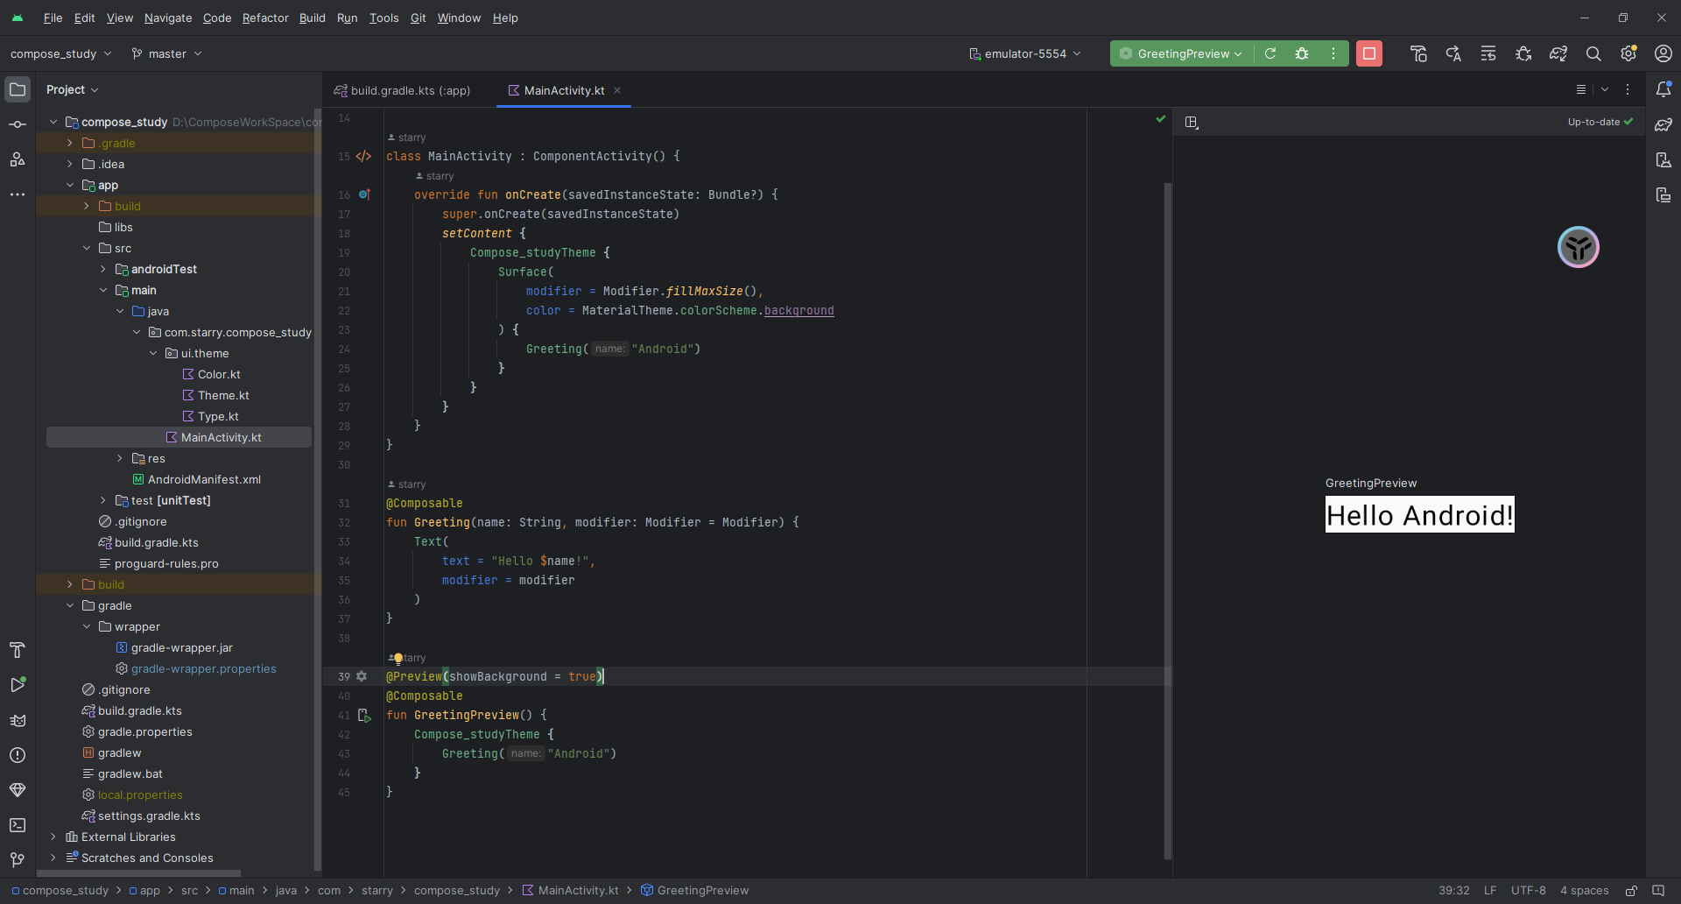1681x904 pixels.
Task: Close the MainActivity.kt tab
Action: pyautogui.click(x=617, y=90)
